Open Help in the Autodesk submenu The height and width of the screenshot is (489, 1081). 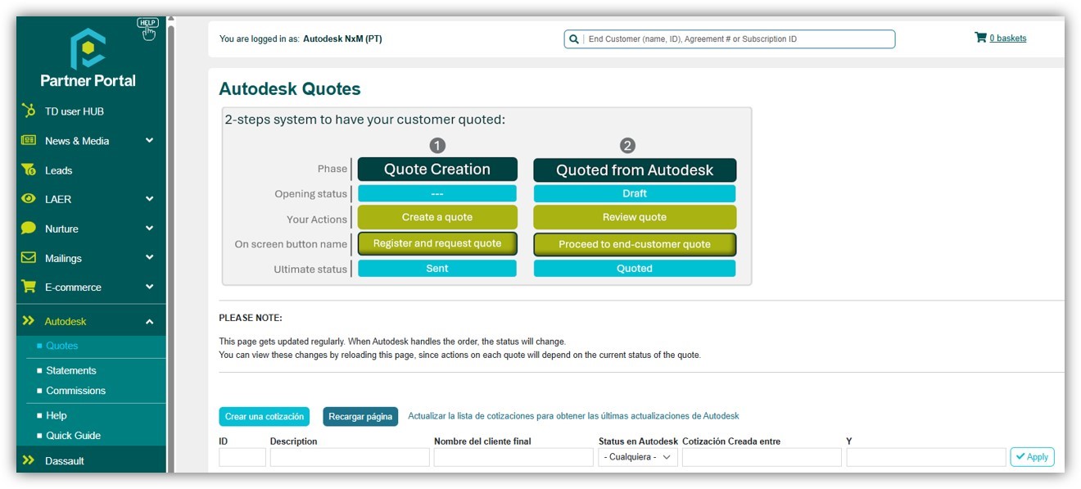tap(57, 415)
